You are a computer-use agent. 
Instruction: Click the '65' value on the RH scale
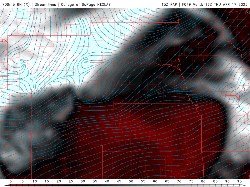[167, 181]
